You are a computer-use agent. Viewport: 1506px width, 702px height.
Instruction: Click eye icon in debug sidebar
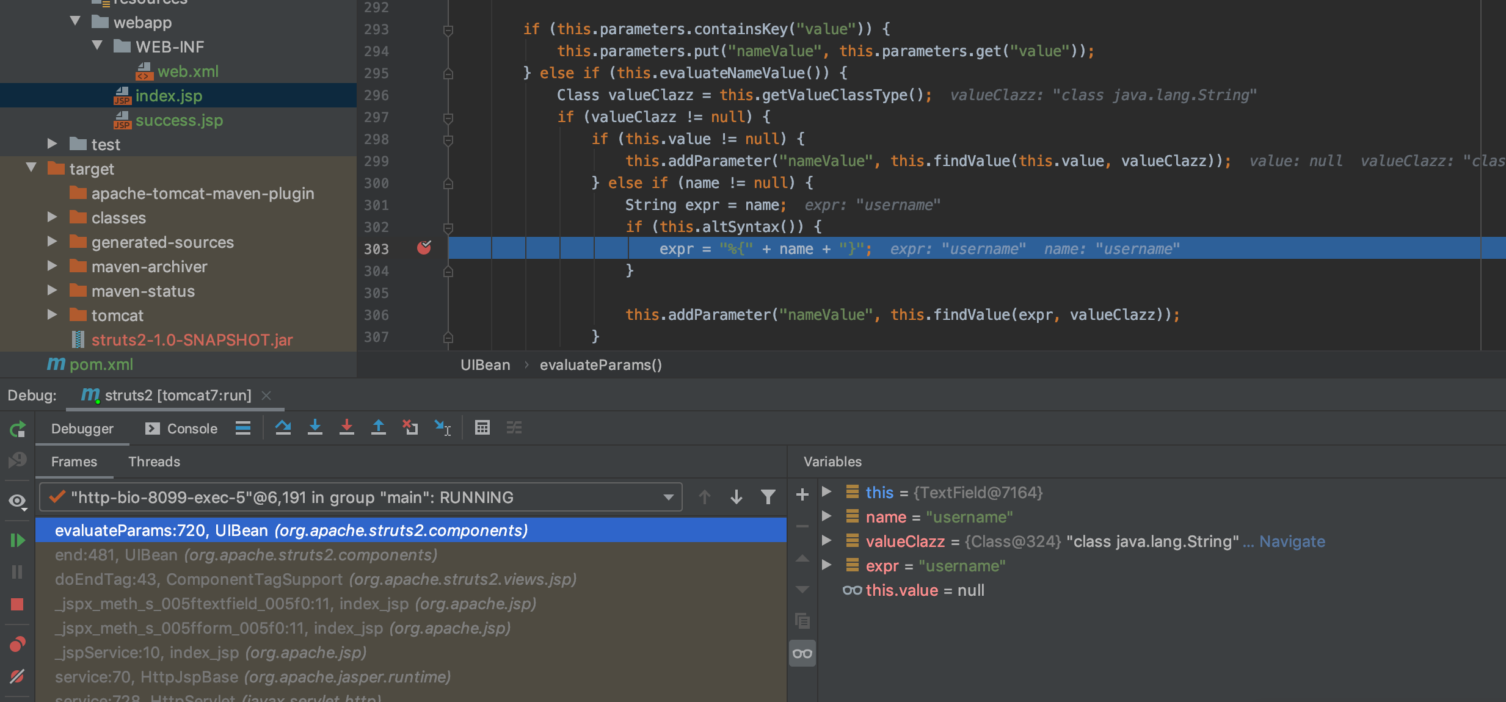click(17, 501)
